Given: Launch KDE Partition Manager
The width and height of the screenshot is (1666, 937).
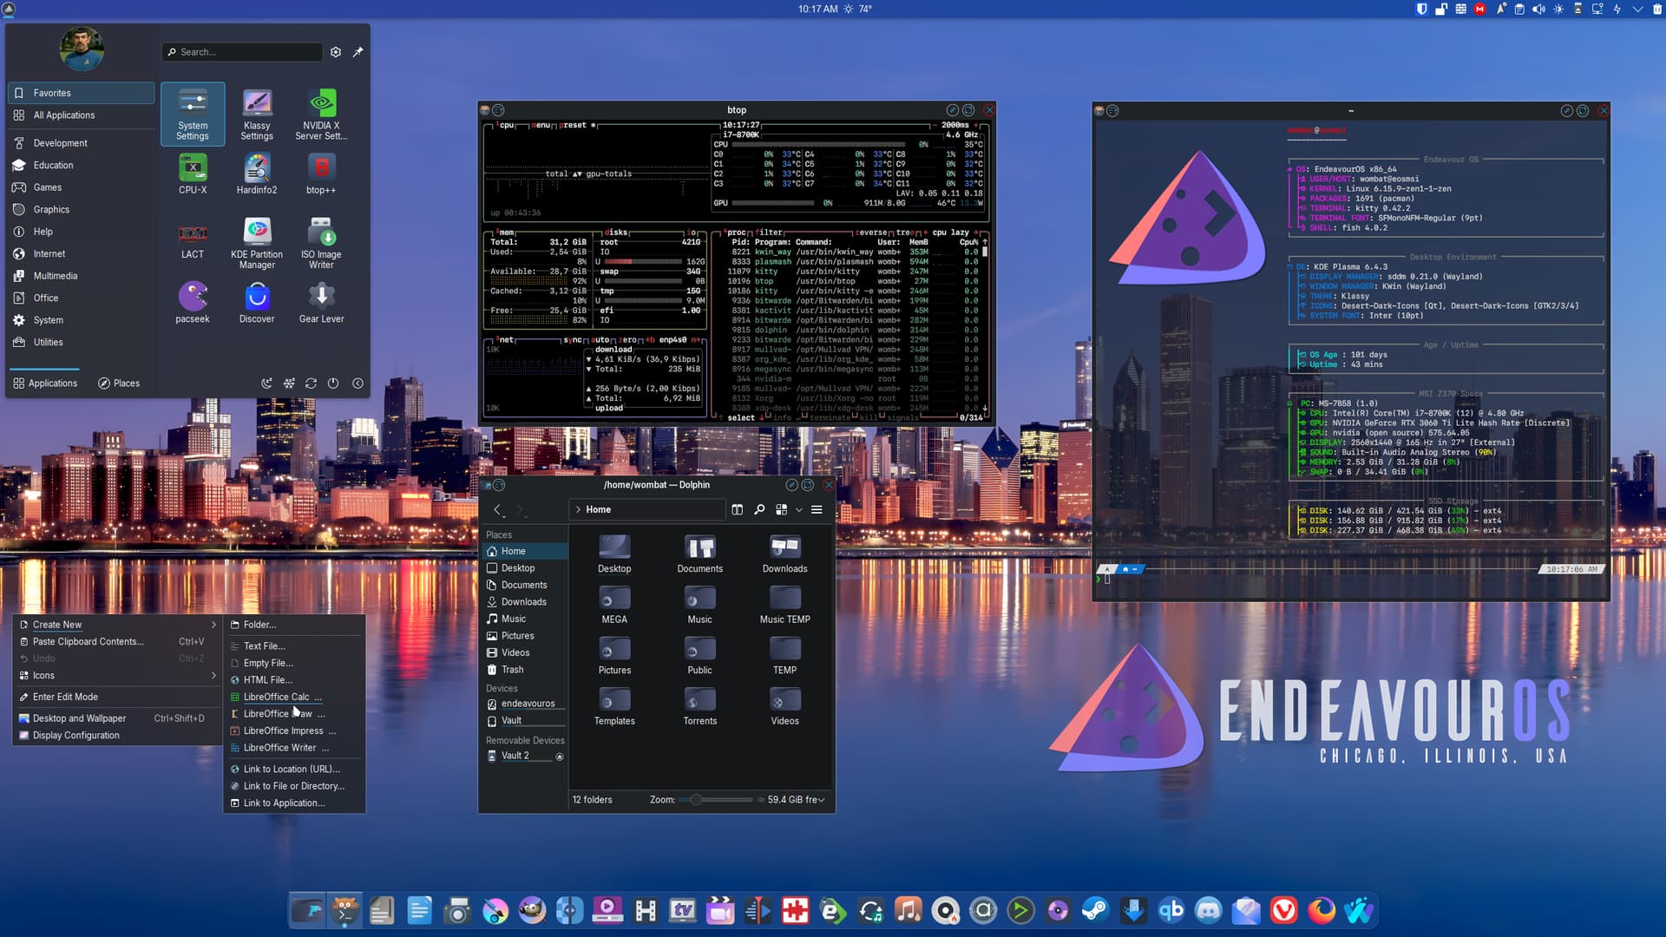Looking at the screenshot, I should coord(257,242).
